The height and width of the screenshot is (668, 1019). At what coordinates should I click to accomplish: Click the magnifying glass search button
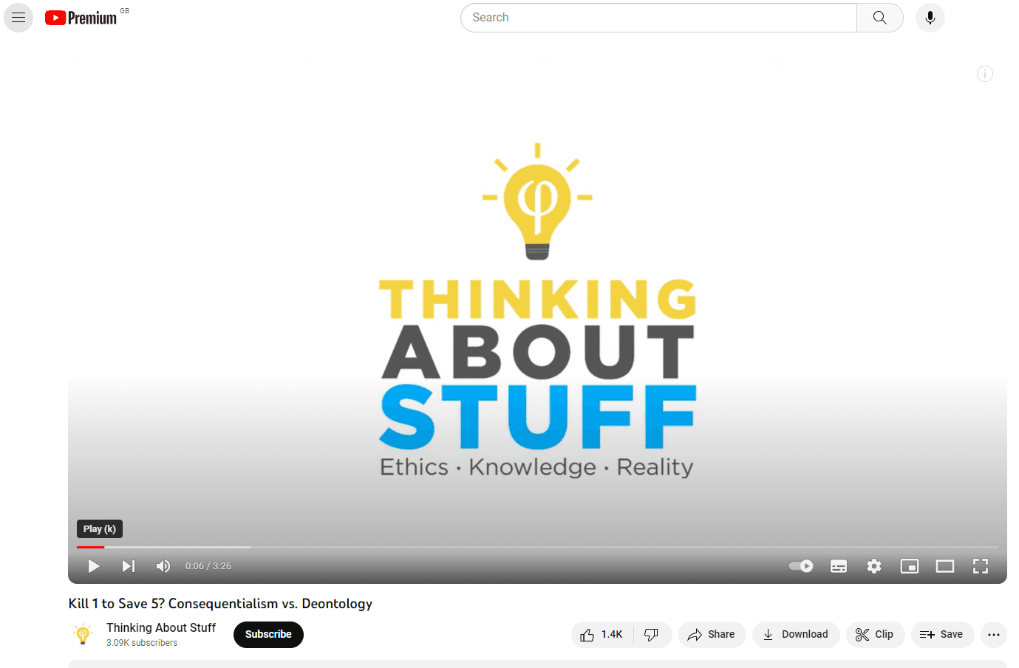879,18
